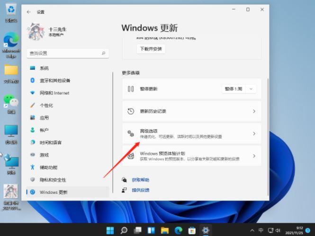Screen dimensions: 315x236
Task: Go to 个性化 in the sidebar
Action: tap(46, 105)
